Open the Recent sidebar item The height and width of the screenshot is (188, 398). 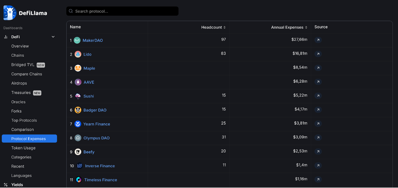(x=18, y=166)
